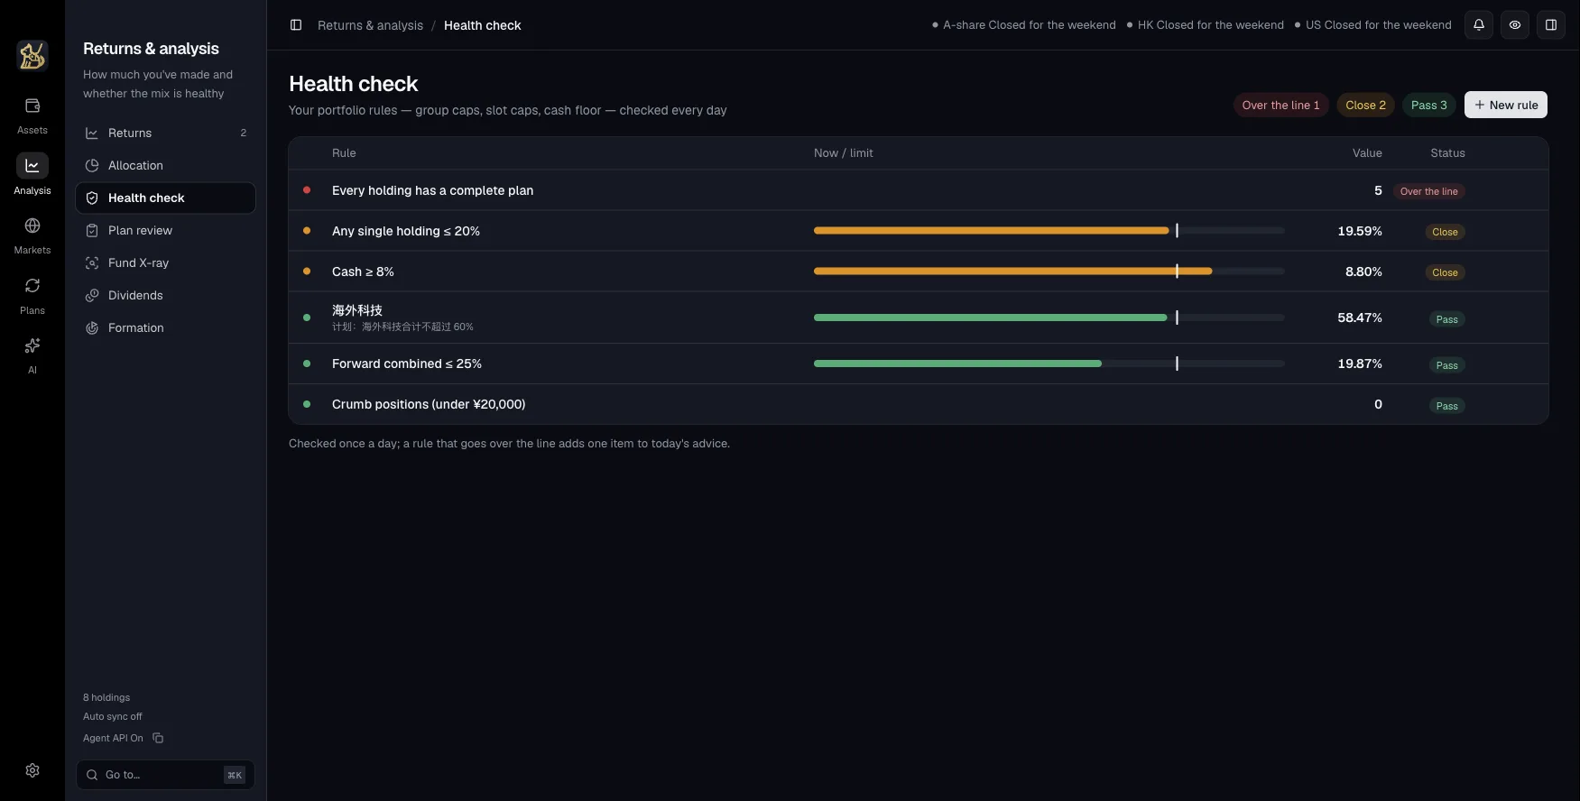
Task: Click the Over the line status badge in the table
Action: 1429,191
